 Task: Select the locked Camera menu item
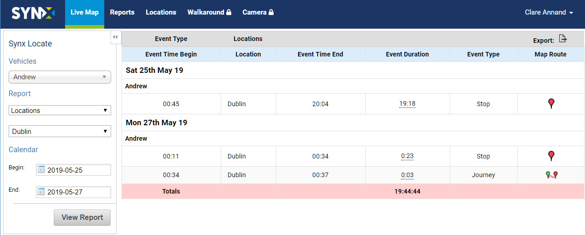pos(258,12)
